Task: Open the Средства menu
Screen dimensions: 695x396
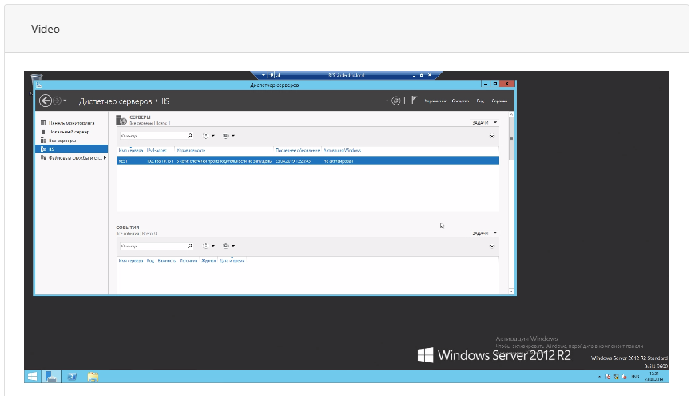Action: 460,101
